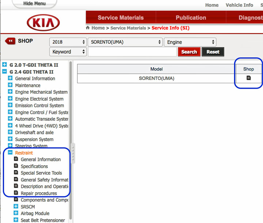Click the Kia logo
Screen dimensions: 263x223
43,23
